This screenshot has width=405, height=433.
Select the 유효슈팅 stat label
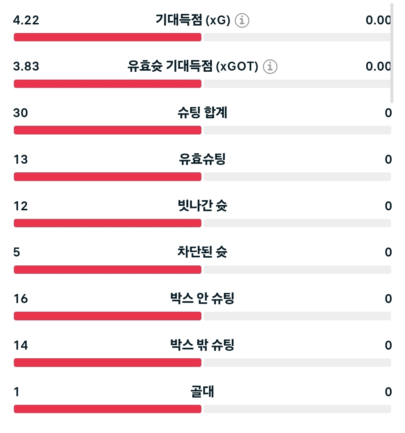pos(202,159)
